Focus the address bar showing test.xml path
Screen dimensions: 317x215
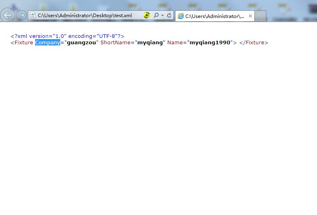85,16
